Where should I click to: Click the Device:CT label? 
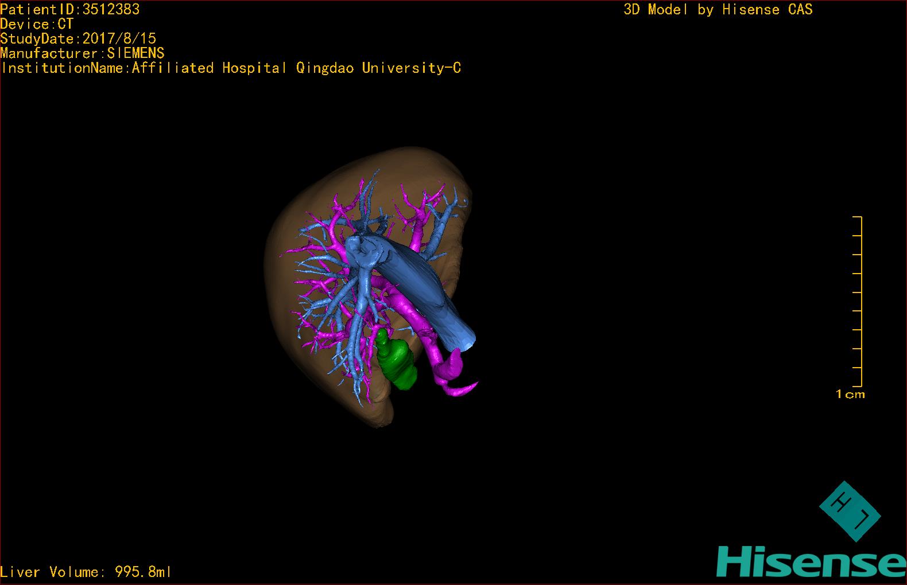[x=37, y=24]
